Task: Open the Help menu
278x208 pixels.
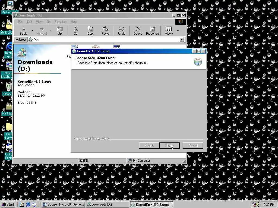Action: pos(74,22)
